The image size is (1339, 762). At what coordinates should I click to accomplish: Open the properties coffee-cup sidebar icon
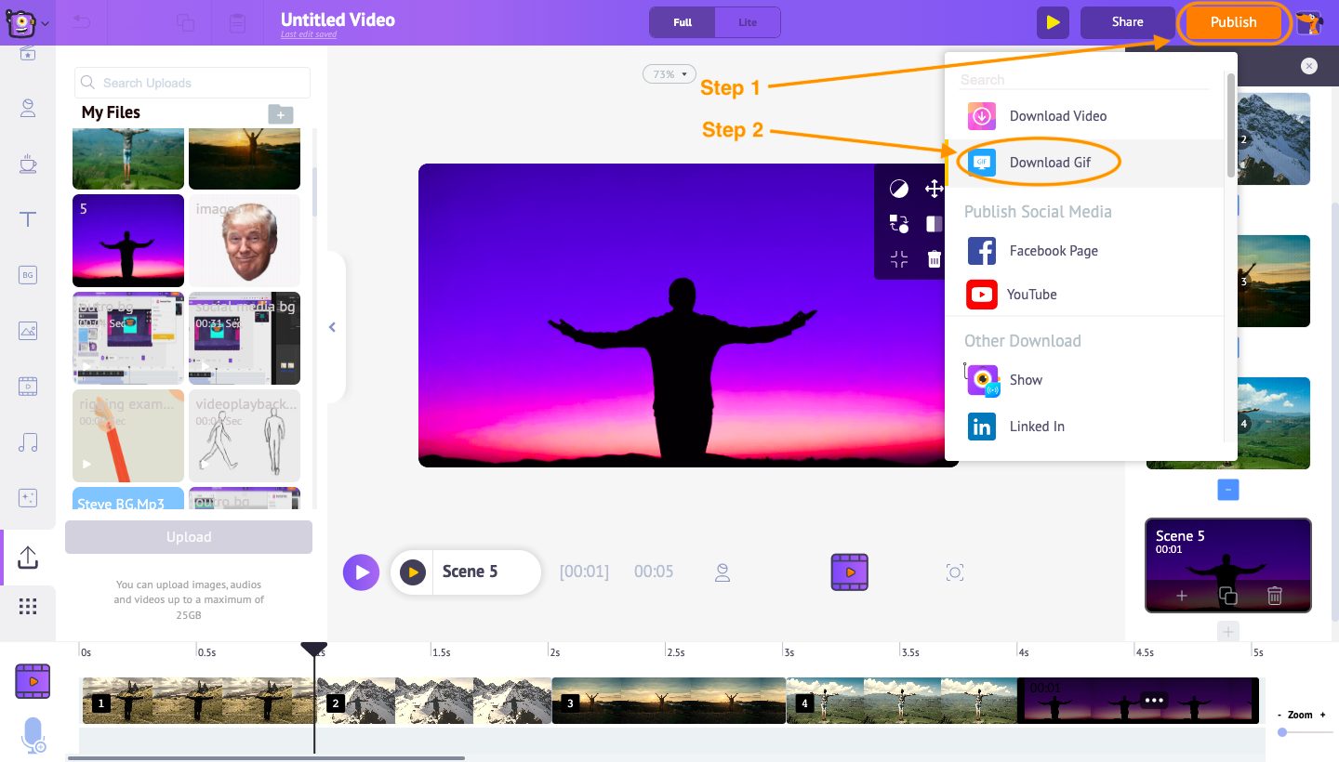click(28, 164)
